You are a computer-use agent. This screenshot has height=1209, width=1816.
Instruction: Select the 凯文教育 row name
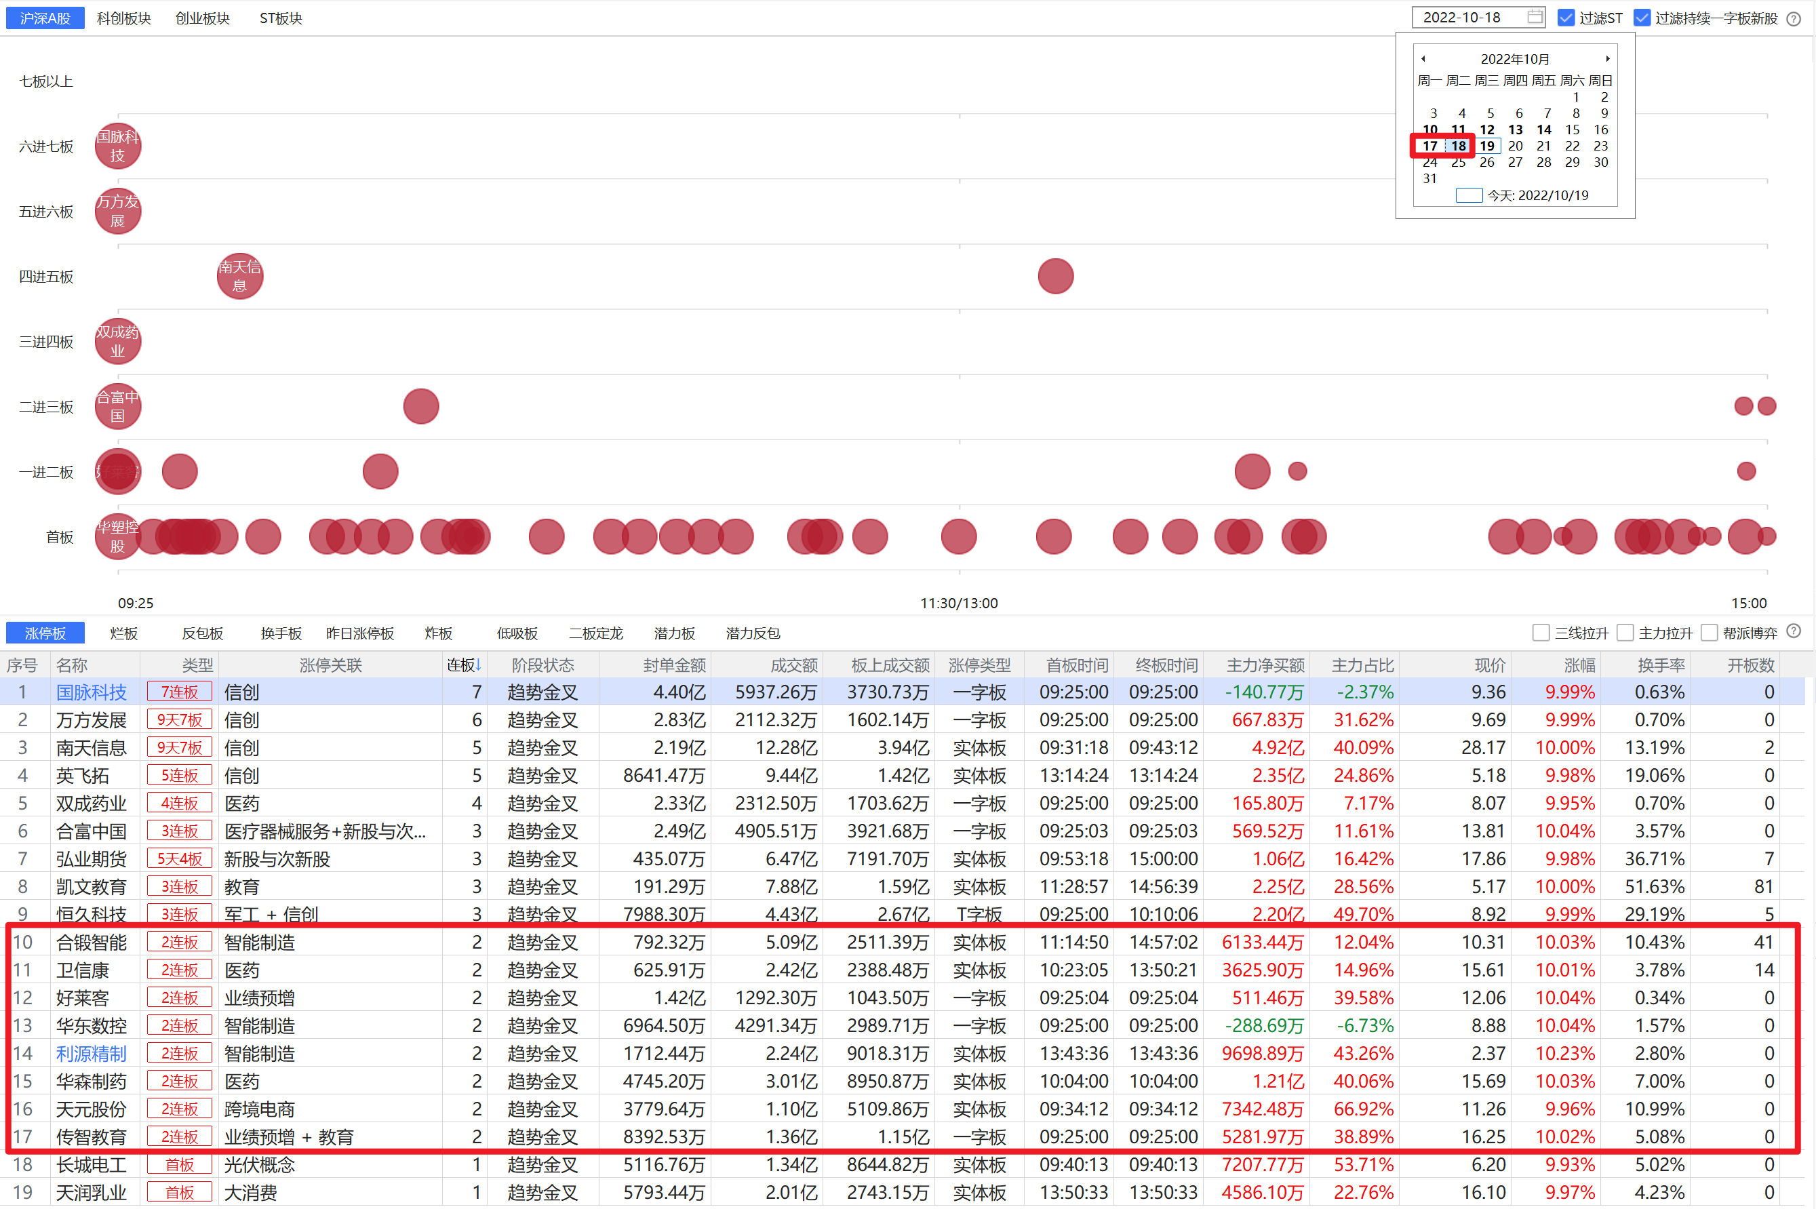(x=91, y=887)
